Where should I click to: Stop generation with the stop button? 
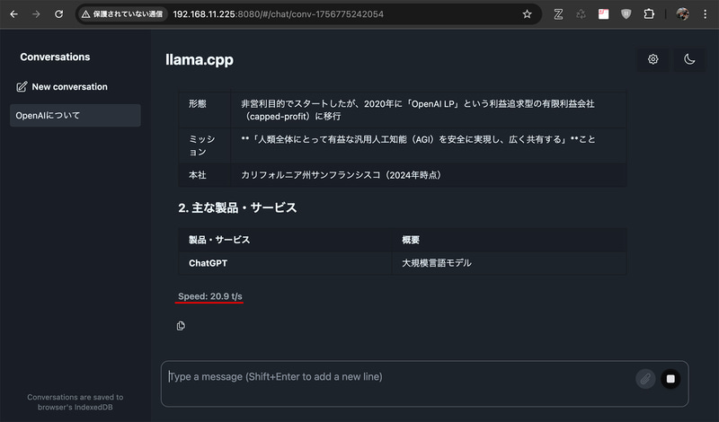point(670,379)
